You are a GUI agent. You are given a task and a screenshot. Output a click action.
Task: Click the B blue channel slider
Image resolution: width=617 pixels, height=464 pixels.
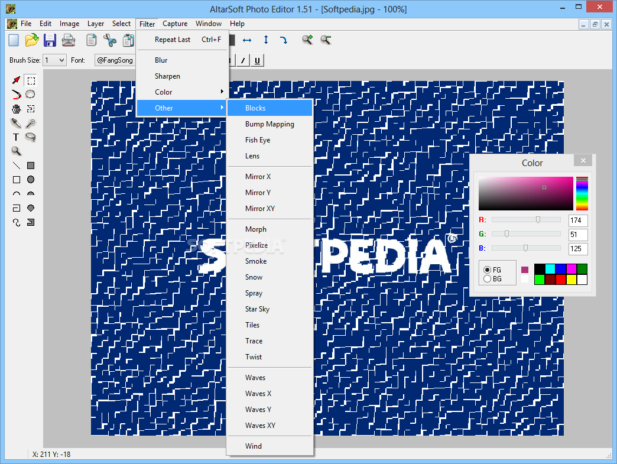(x=526, y=248)
